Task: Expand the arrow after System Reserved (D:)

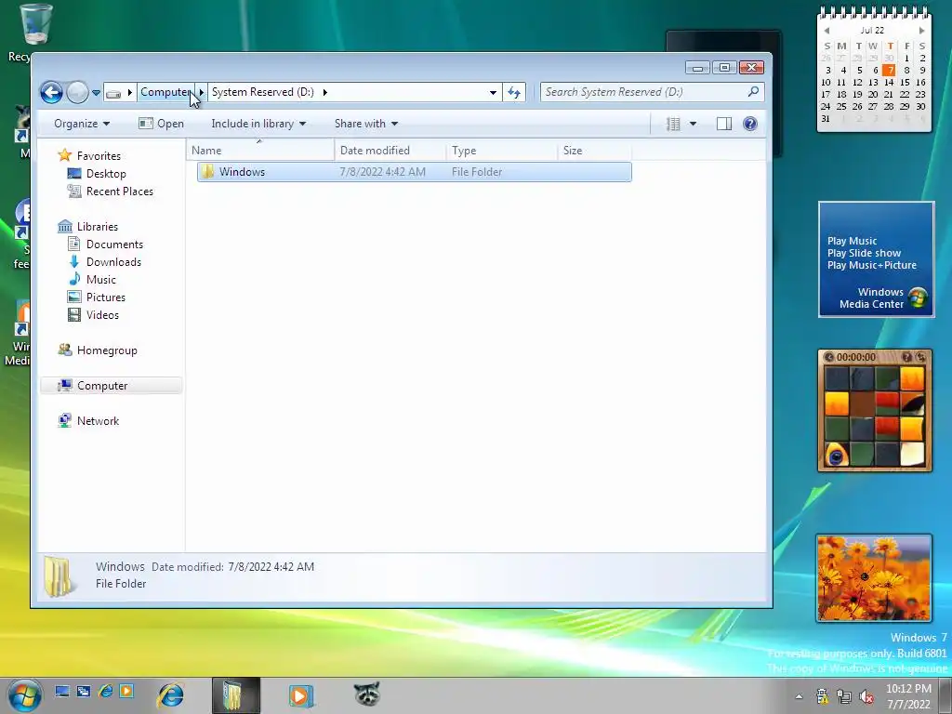Action: coord(324,92)
